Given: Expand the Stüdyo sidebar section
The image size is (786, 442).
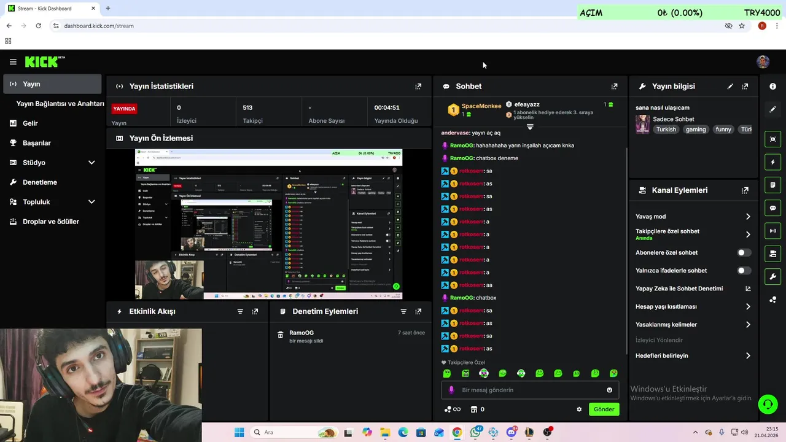Looking at the screenshot, I should pyautogui.click(x=91, y=163).
